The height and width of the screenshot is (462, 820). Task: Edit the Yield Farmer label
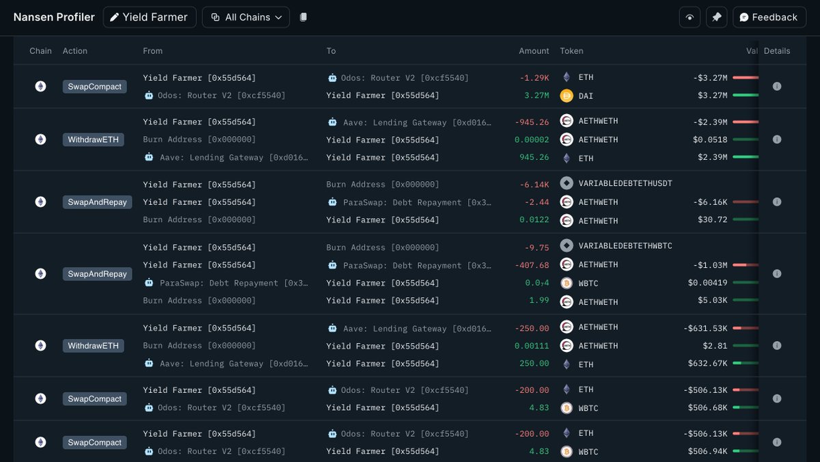pos(150,17)
